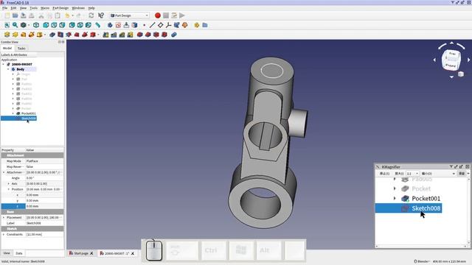The width and height of the screenshot is (472, 265).
Task: Open the Draw Style dropdown arrow
Action: coord(29,25)
